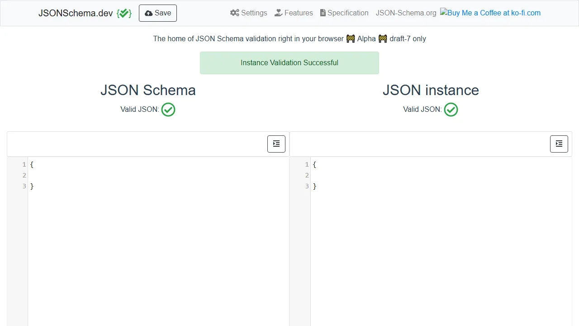The image size is (579, 326).
Task: Format the instance with the auto-indent icon
Action: (x=559, y=144)
